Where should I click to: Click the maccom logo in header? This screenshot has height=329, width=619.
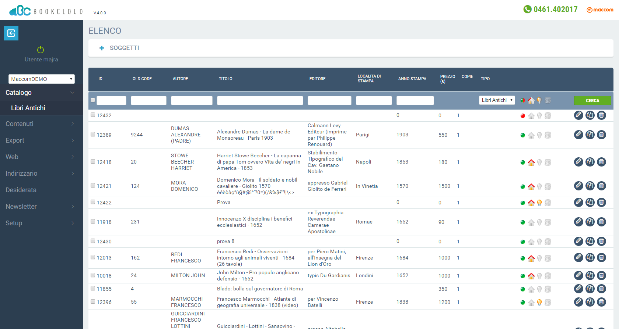pyautogui.click(x=600, y=10)
